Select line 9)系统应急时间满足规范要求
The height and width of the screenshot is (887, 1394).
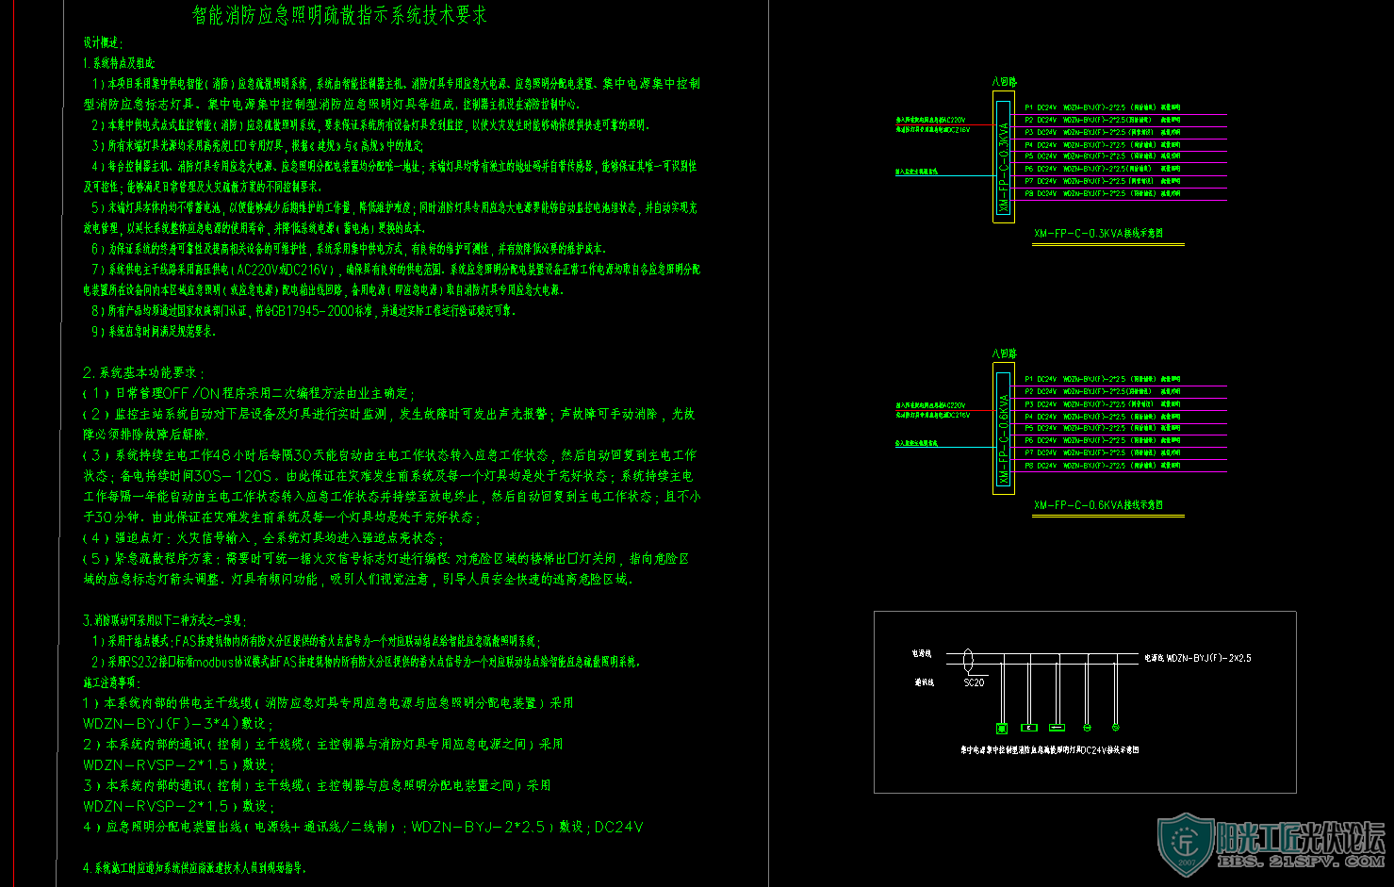coord(154,331)
